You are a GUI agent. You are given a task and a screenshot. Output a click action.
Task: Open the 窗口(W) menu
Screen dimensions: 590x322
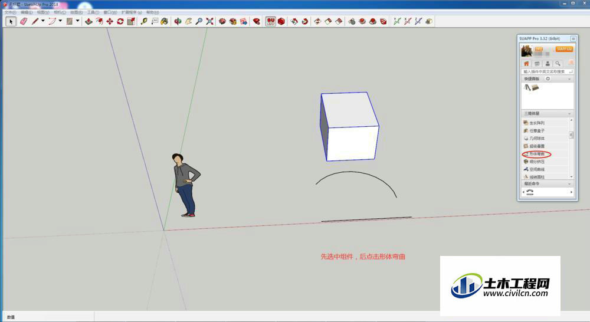point(110,12)
